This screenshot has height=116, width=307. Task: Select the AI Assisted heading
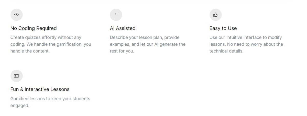point(123,28)
